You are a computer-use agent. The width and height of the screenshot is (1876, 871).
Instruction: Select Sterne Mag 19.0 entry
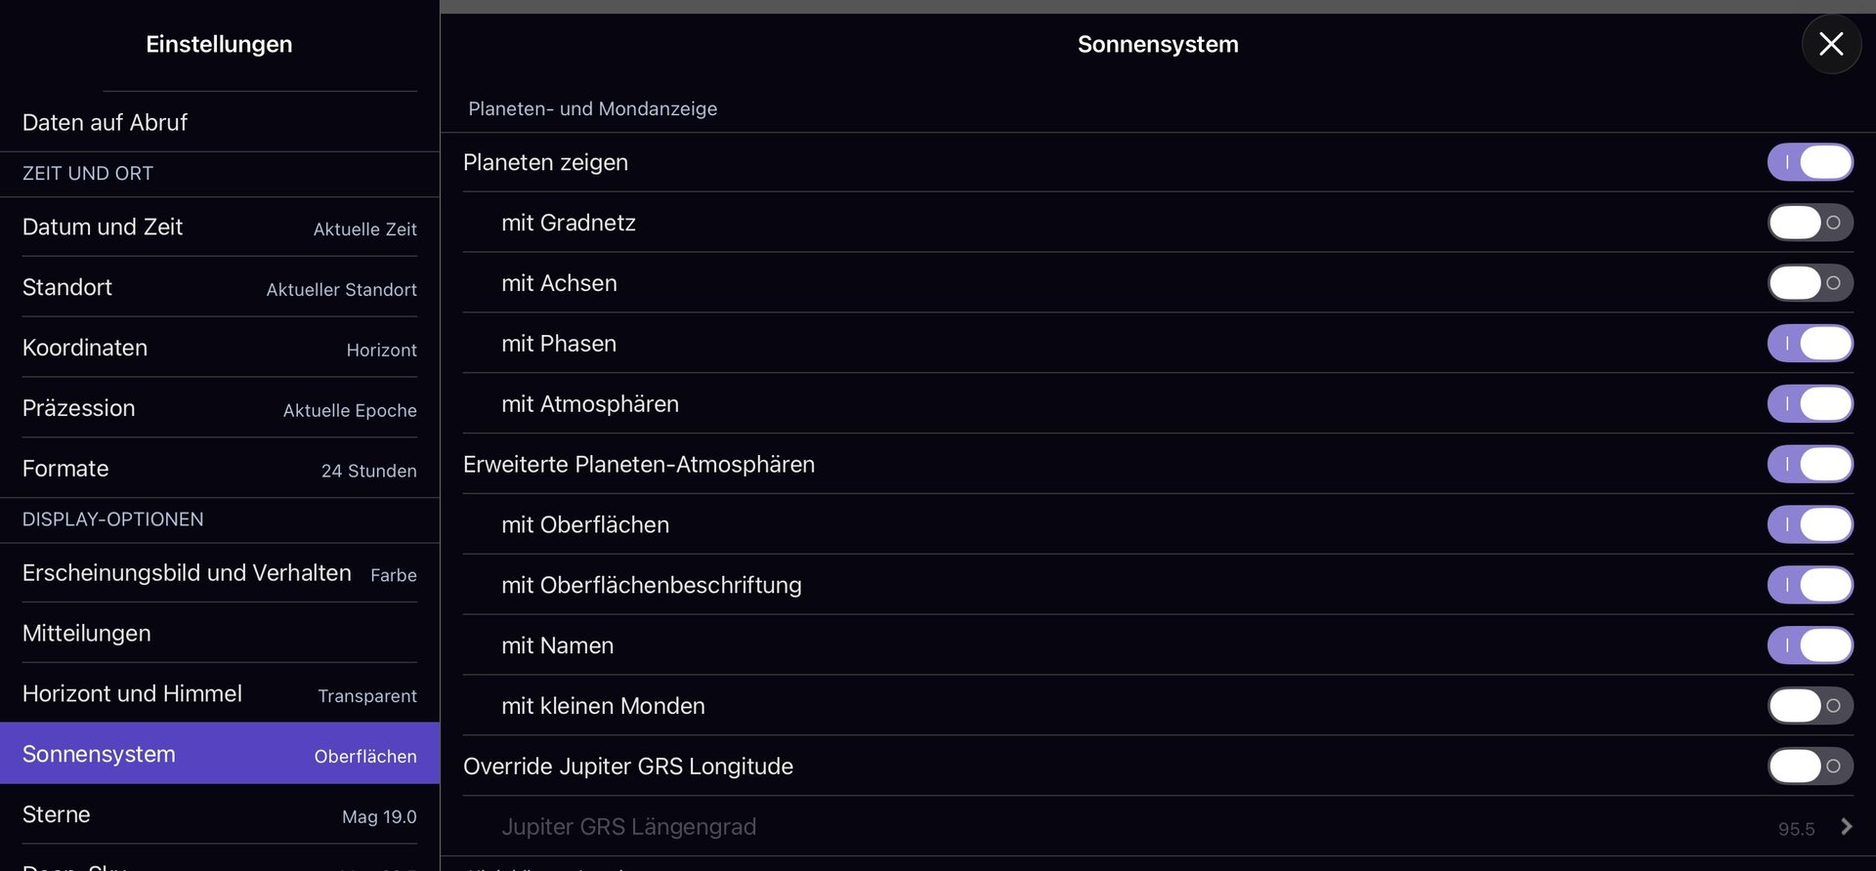pos(220,815)
